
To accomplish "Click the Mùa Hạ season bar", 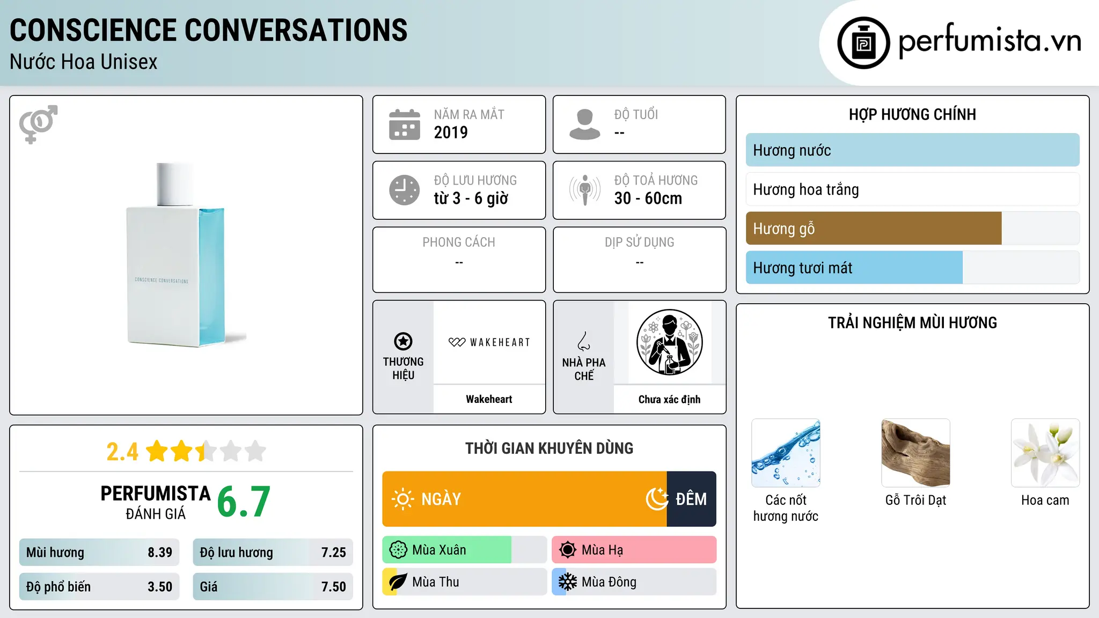I will pos(634,550).
